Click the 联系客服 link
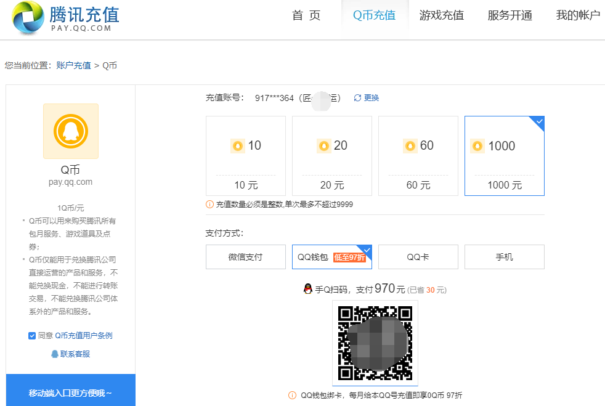The image size is (605, 406). click(x=75, y=354)
